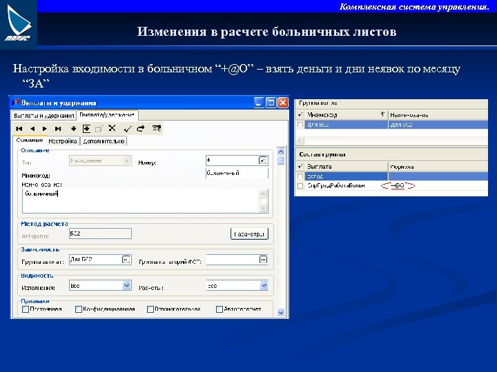Open the list view toolbar icon
Viewport: 497px width, 372px height.
pyautogui.click(x=157, y=128)
